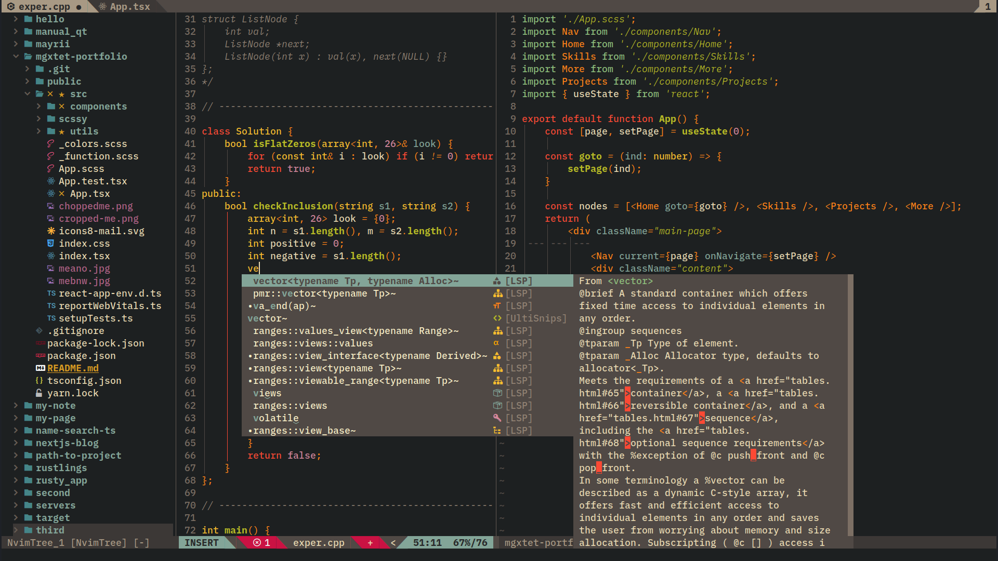
Task: Choose va_end(ap) completion item
Action: [407, 305]
